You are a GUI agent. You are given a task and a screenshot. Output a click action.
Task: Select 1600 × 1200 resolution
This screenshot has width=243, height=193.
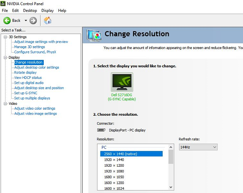(114, 182)
